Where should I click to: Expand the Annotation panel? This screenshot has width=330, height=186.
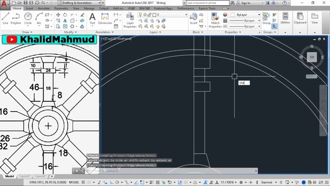click(105, 32)
